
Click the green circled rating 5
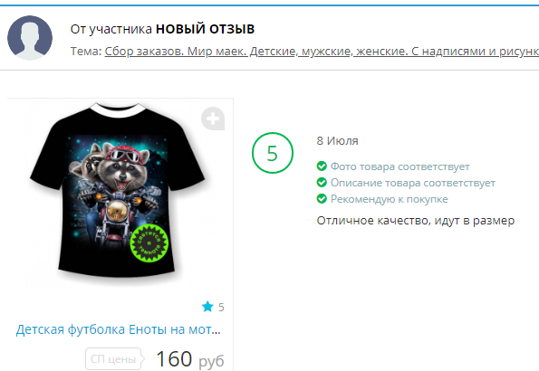(x=273, y=153)
